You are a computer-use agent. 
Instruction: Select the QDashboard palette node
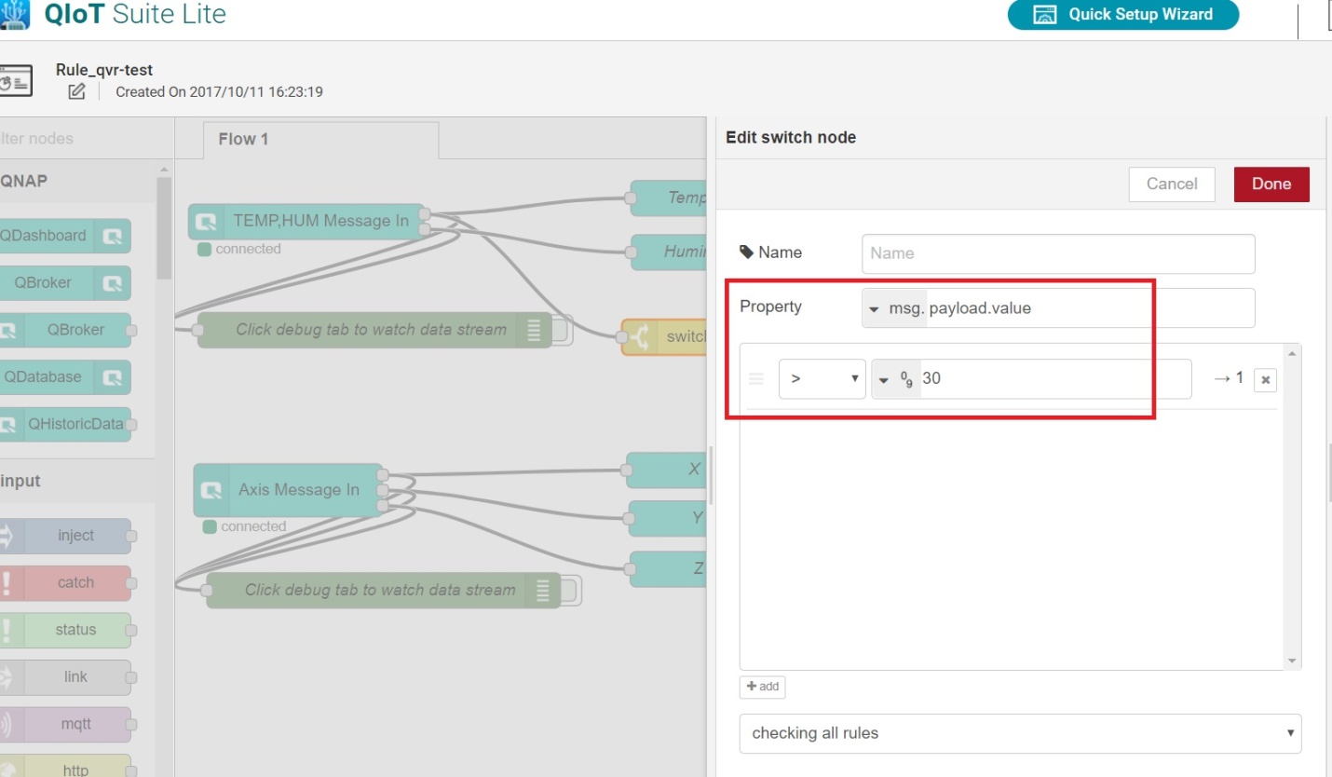pyautogui.click(x=63, y=236)
